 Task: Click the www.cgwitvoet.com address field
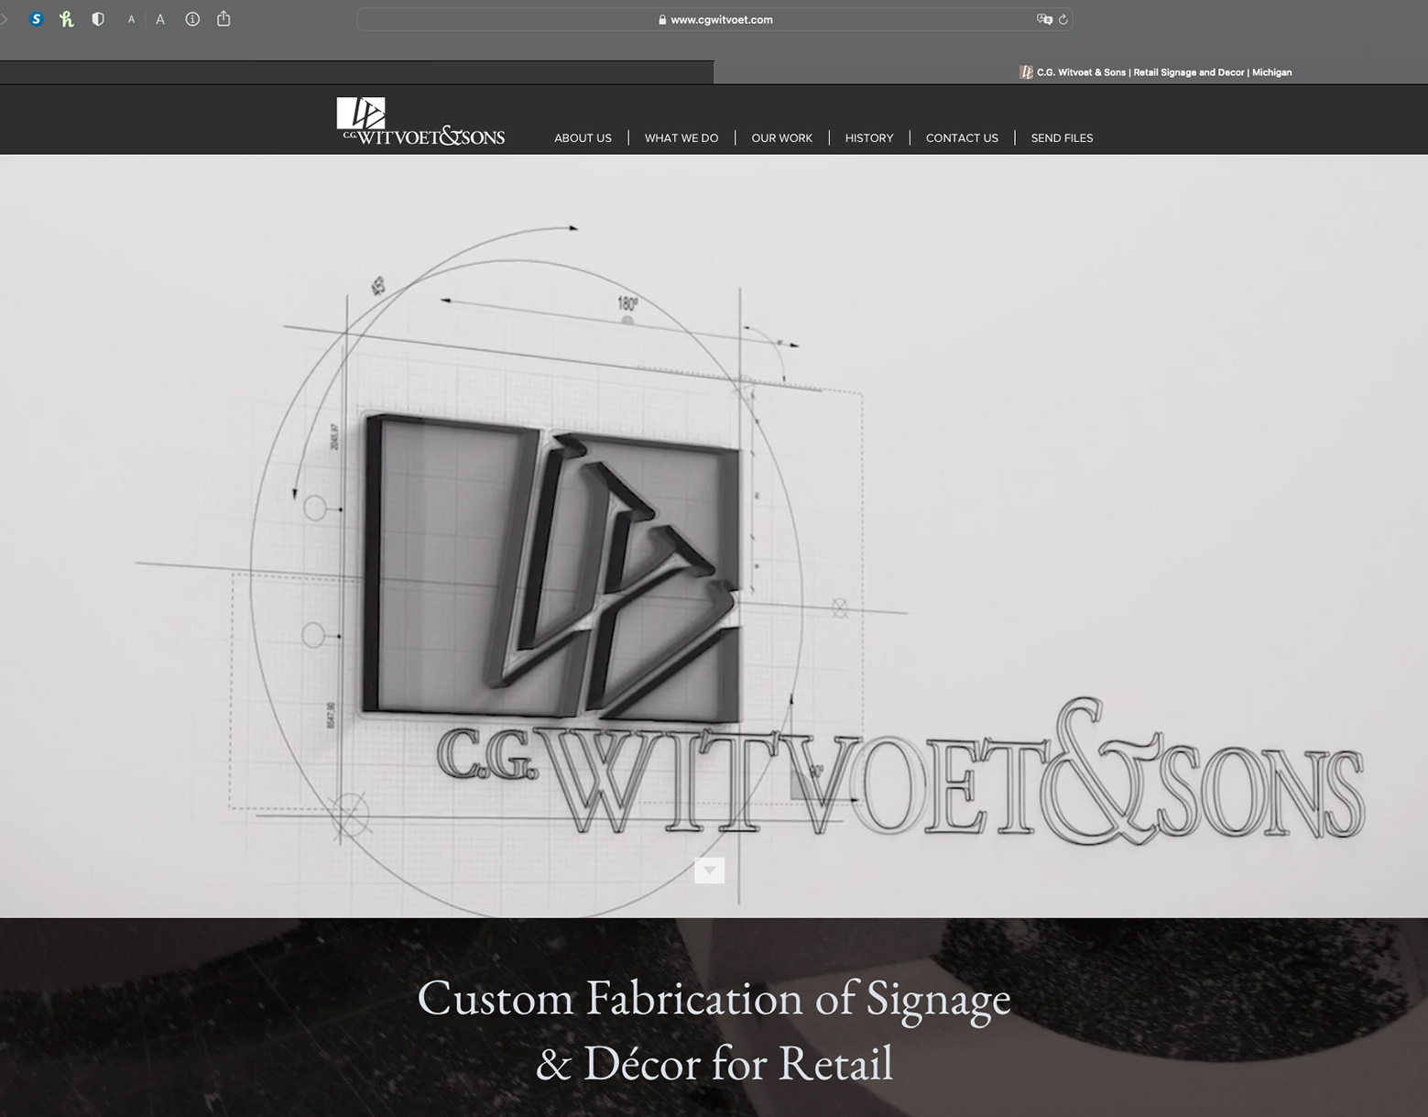click(714, 19)
